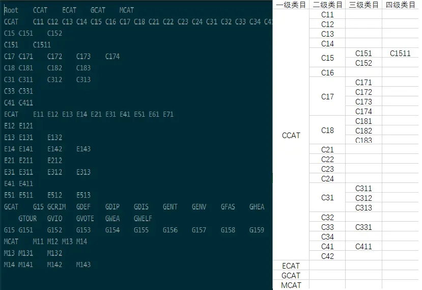This screenshot has height=290, width=422.
Task: Click the '一级类目' header cell
Action: point(291,5)
